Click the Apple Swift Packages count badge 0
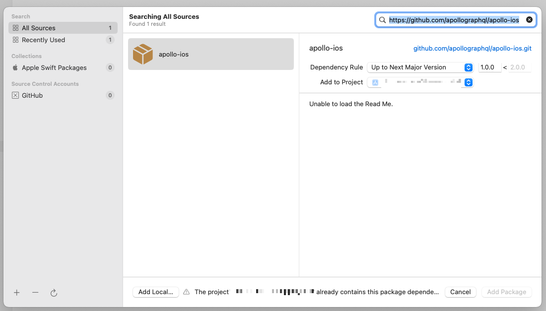The image size is (546, 311). point(110,67)
